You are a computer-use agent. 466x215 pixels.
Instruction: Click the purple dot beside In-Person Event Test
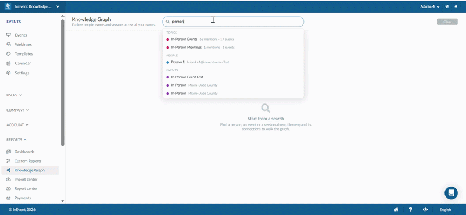pyautogui.click(x=168, y=77)
